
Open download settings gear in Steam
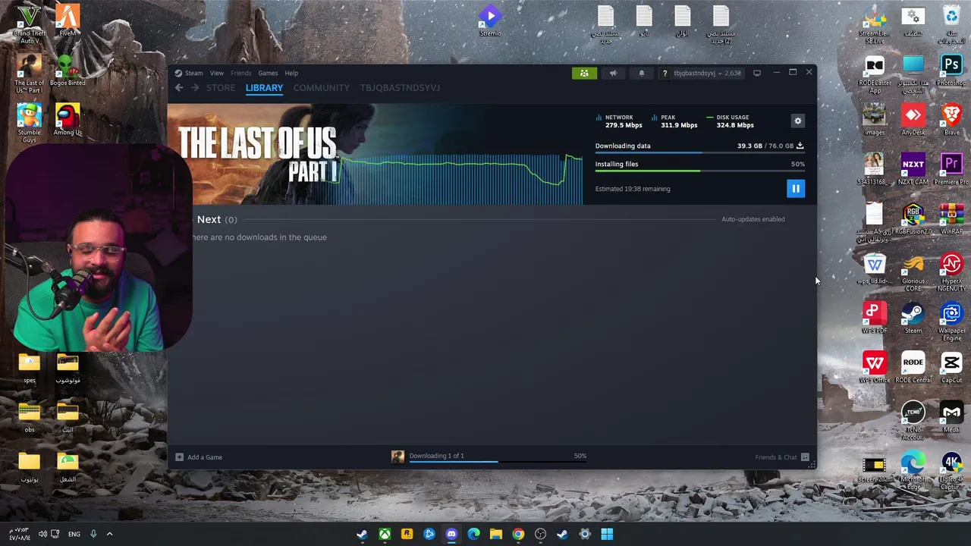pos(797,121)
